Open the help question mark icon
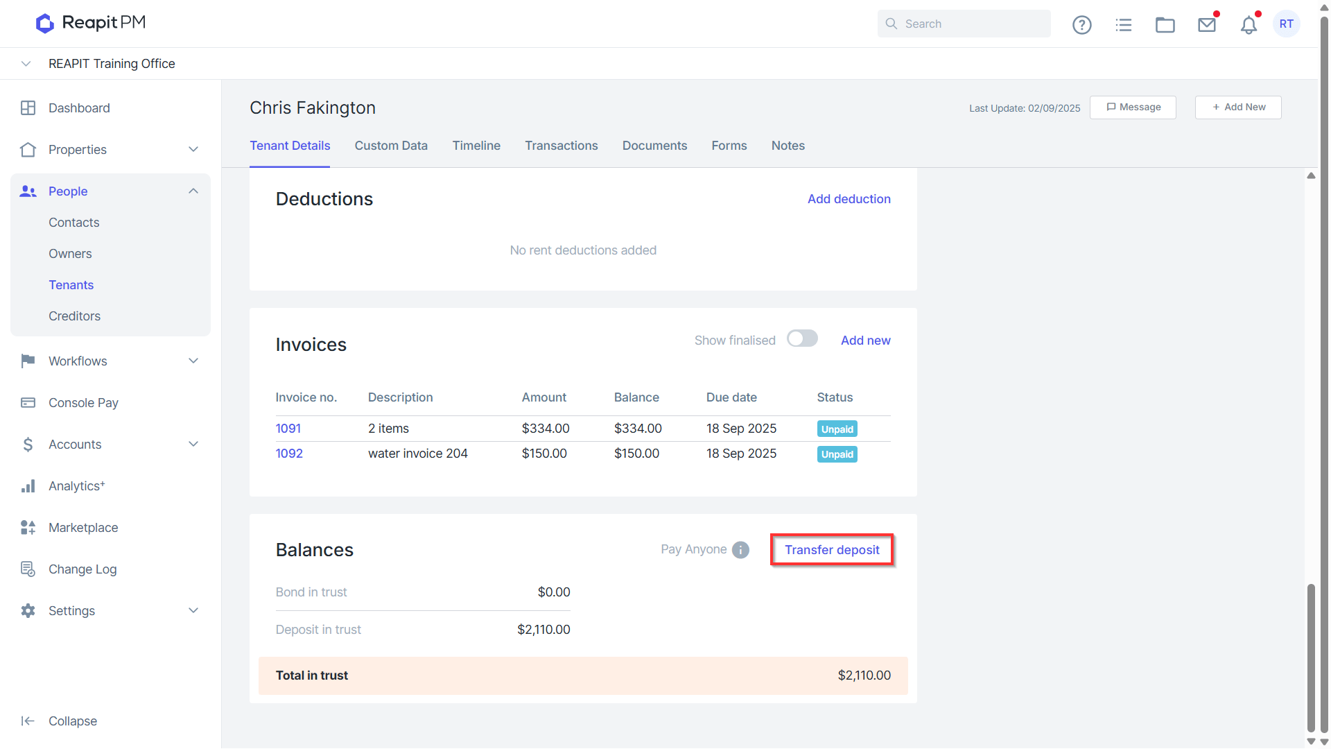This screenshot has height=749, width=1331. tap(1081, 24)
